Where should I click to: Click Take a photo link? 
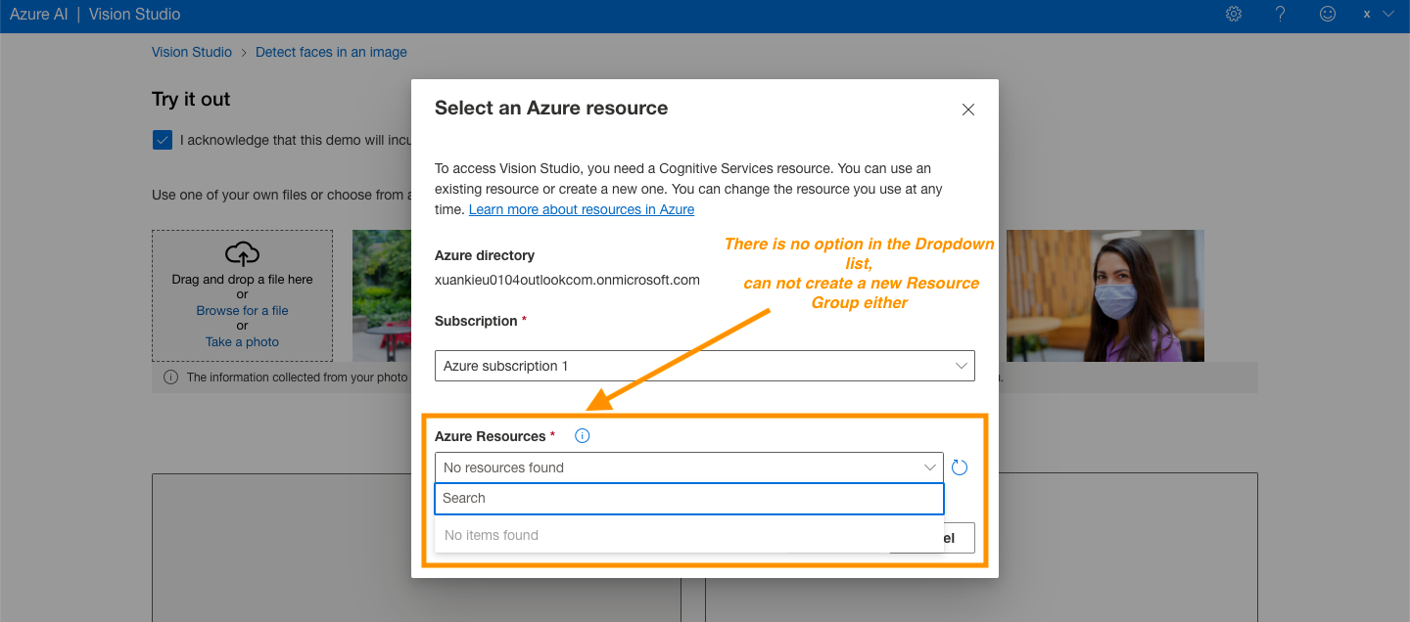coord(242,341)
